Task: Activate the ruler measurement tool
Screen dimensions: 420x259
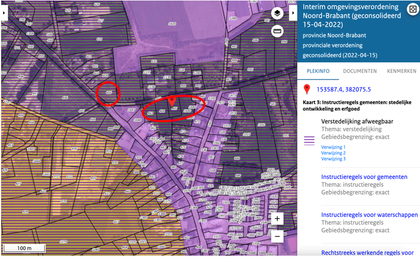Action: [277, 31]
